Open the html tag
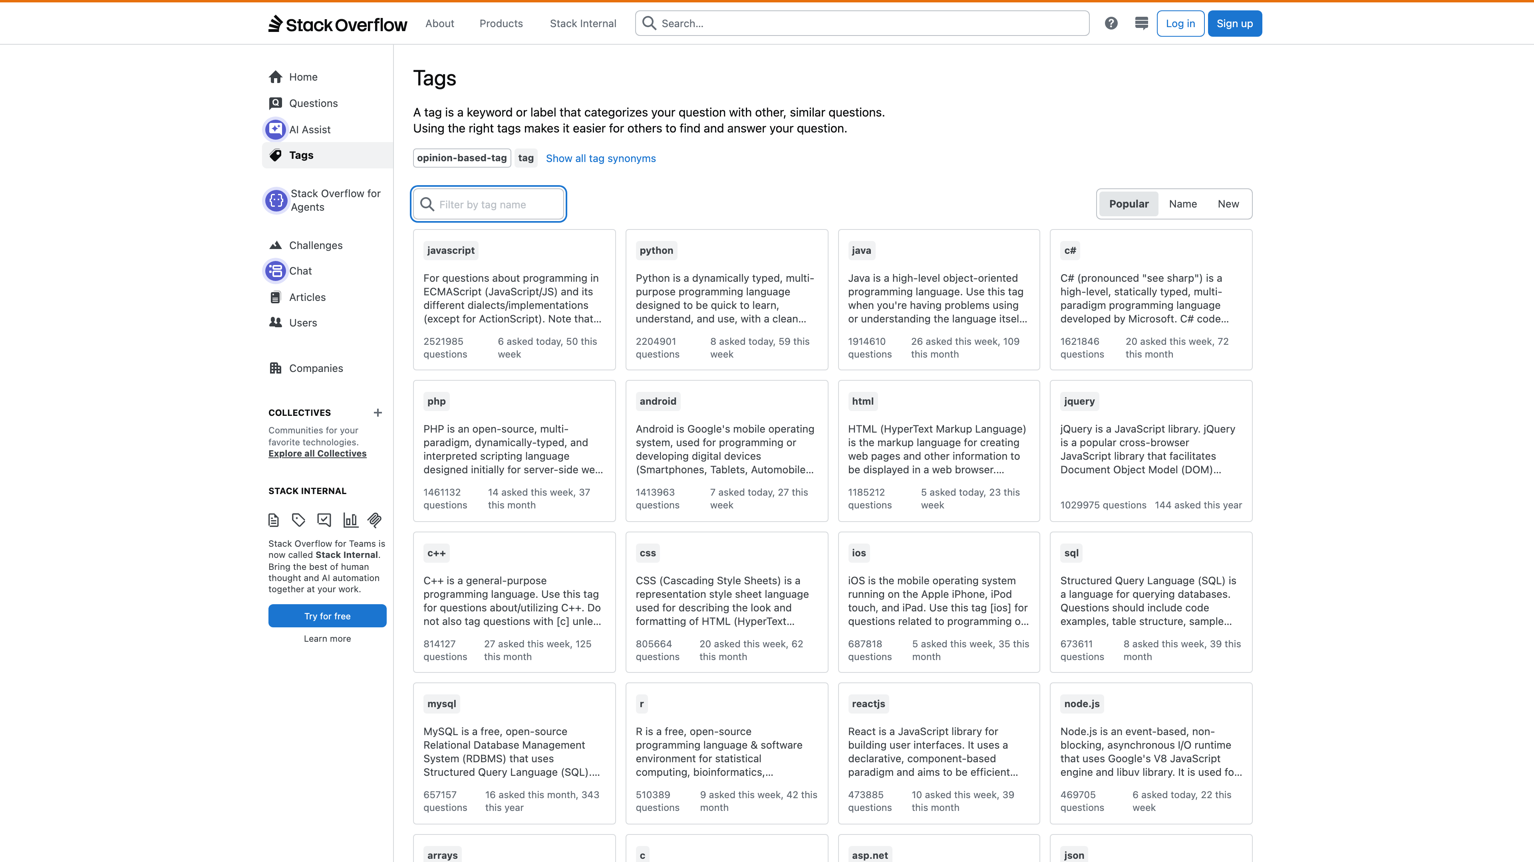 click(x=862, y=401)
